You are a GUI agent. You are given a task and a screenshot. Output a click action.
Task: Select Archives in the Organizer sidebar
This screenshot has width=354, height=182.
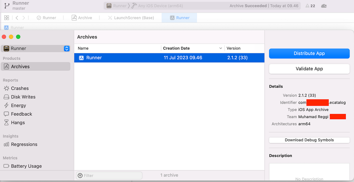(35, 66)
